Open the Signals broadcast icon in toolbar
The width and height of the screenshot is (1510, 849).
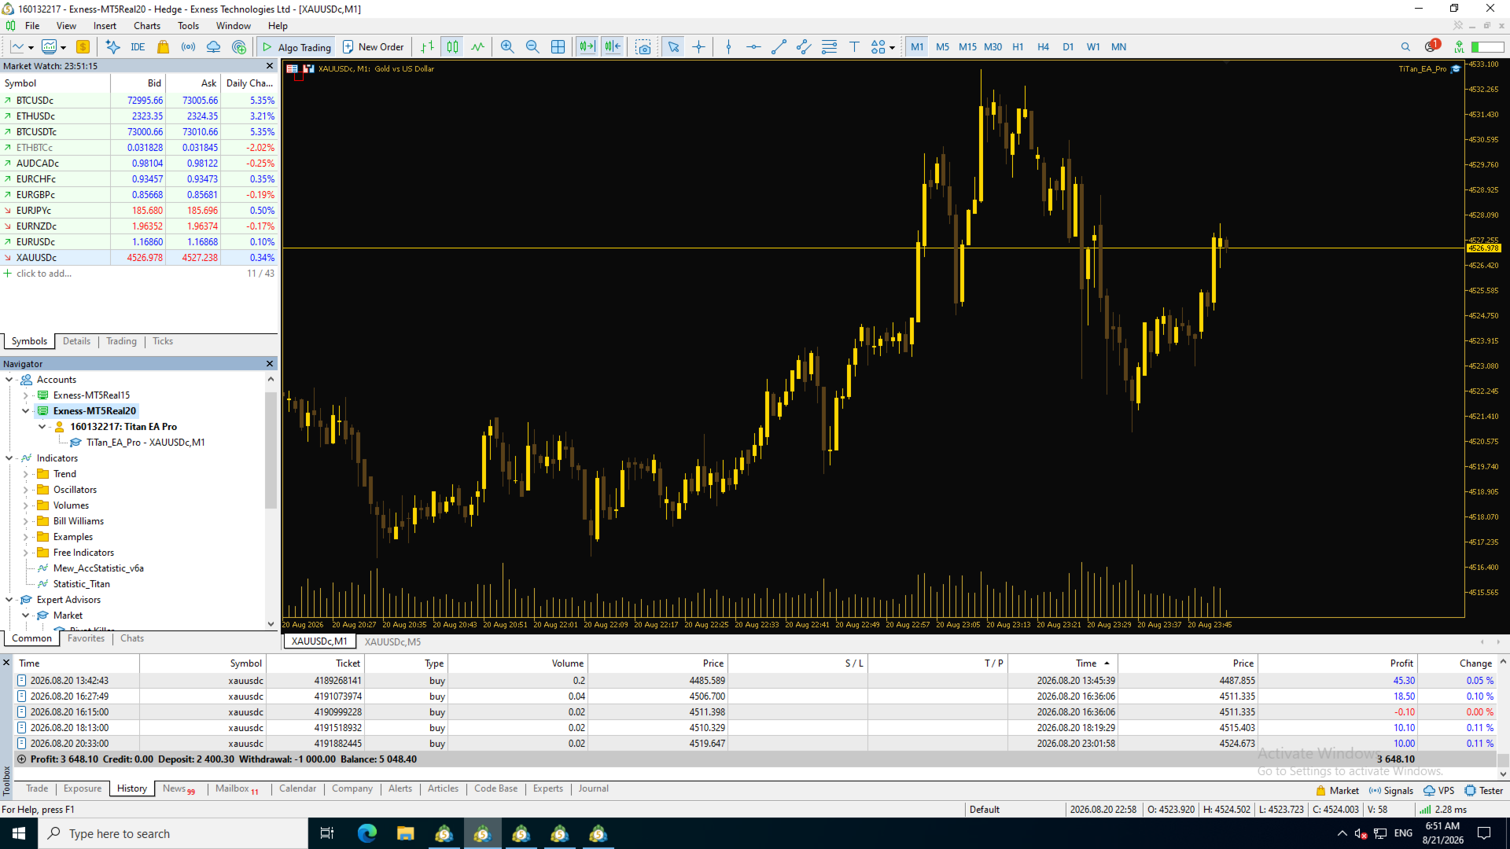[189, 47]
